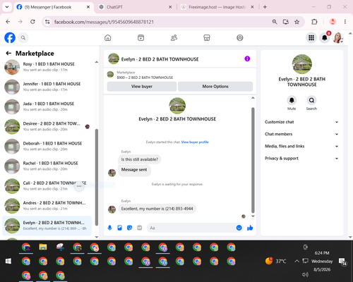Screen dimensions: 353x282
Task: Open the Windows notification center icon
Action: pos(342,261)
